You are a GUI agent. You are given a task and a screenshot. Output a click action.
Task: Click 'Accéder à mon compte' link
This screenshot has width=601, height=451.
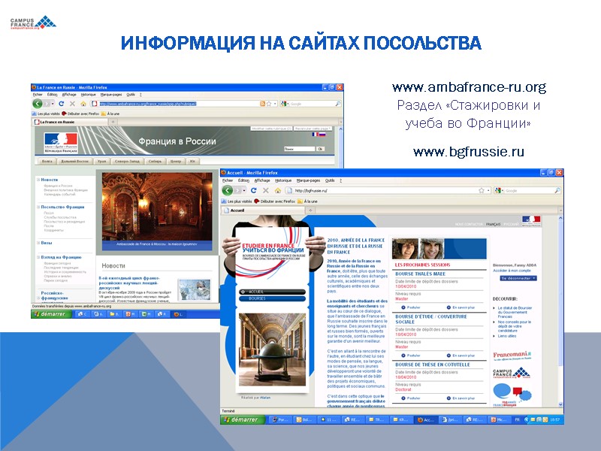tap(512, 271)
